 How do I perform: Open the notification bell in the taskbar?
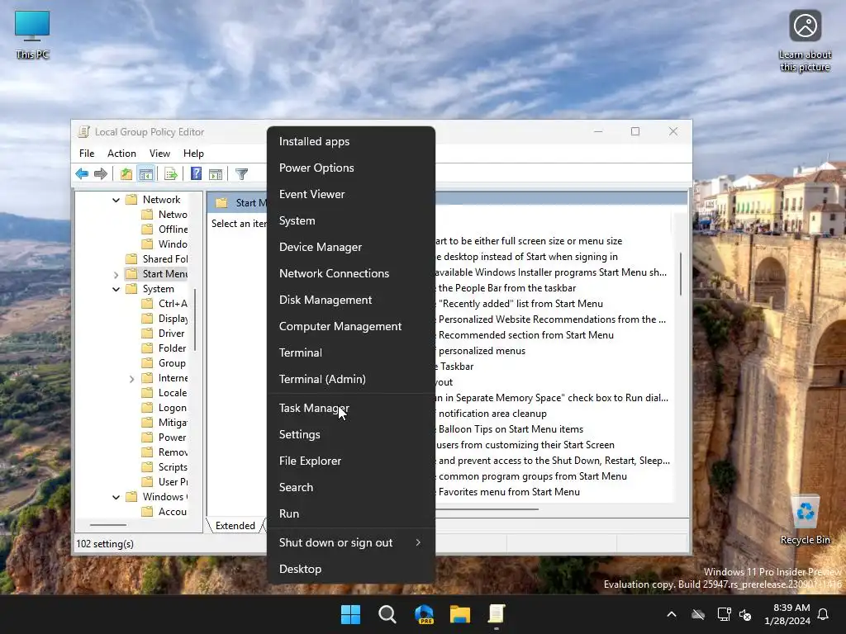[x=824, y=614]
